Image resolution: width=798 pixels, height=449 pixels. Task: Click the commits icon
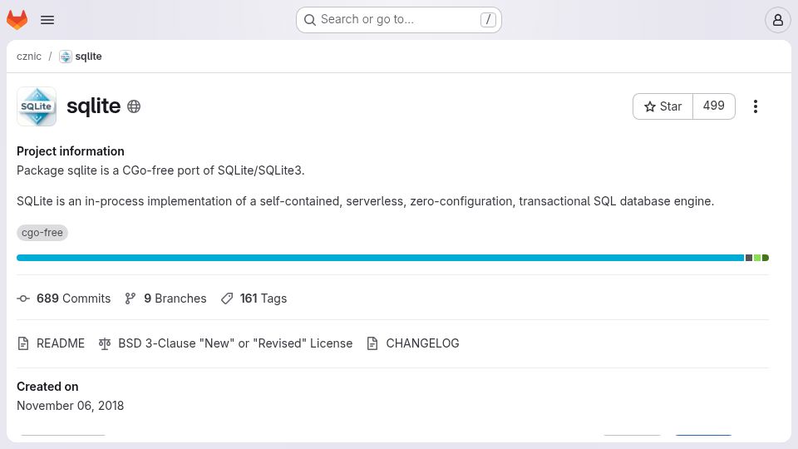coord(23,299)
